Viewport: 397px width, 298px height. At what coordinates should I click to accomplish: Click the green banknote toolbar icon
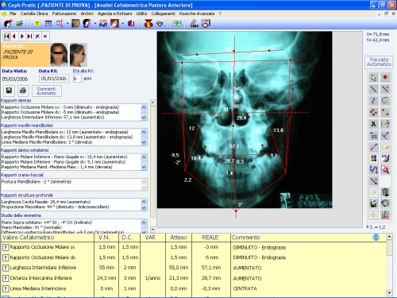pos(177,24)
